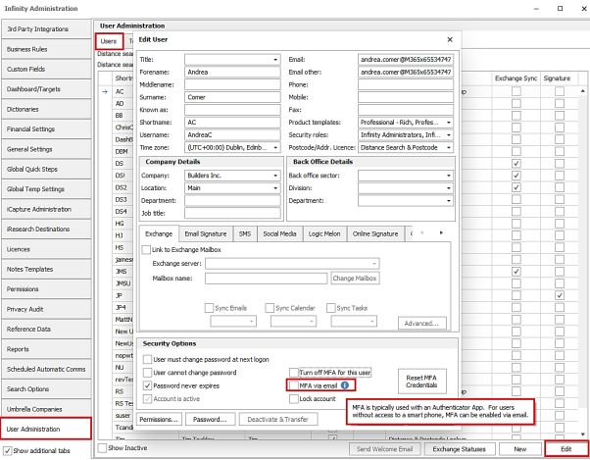Switch to the Email Signature tab
The width and height of the screenshot is (590, 460).
[x=206, y=233]
